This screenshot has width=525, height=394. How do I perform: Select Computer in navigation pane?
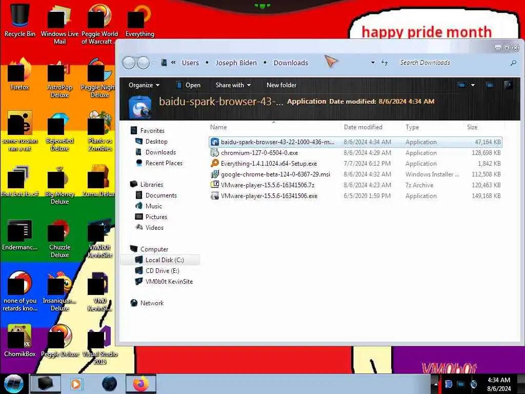[149, 249]
